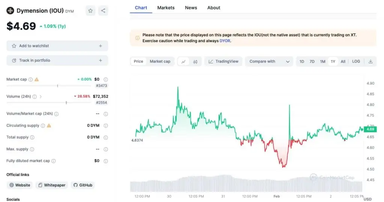Image resolution: width=384 pixels, height=202 pixels.
Task: Open Max. supply label info icon
Action: pyautogui.click(x=32, y=149)
